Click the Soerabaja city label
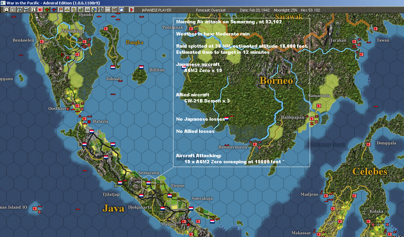This screenshot has height=237, width=404. [x=202, y=198]
